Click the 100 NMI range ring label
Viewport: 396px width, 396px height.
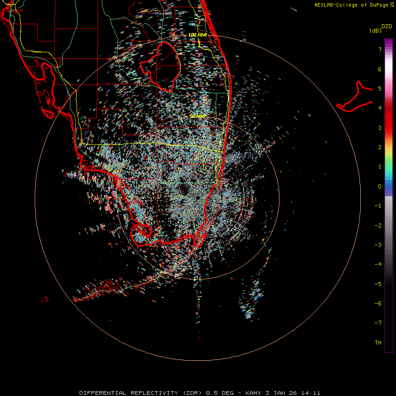(198, 35)
